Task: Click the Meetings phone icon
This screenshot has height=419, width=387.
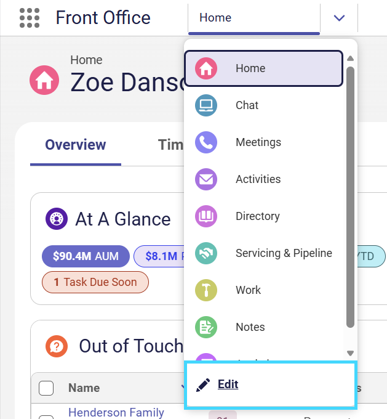Action: click(x=205, y=142)
